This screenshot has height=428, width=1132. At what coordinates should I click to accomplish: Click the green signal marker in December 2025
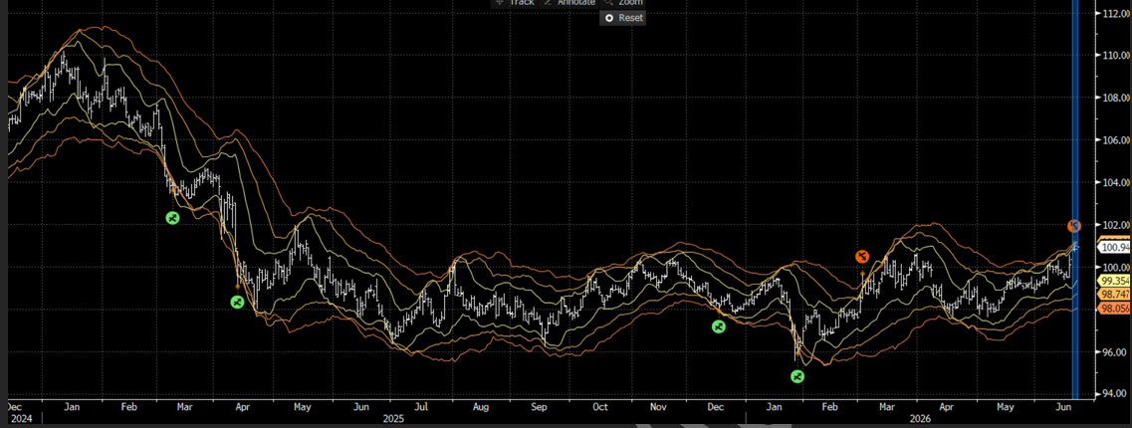(x=718, y=326)
